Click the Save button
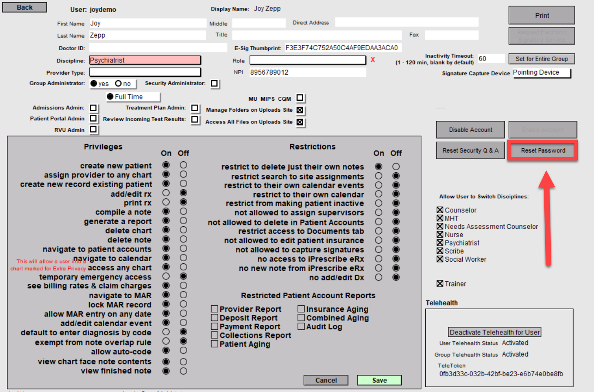594x392 pixels. click(x=379, y=380)
